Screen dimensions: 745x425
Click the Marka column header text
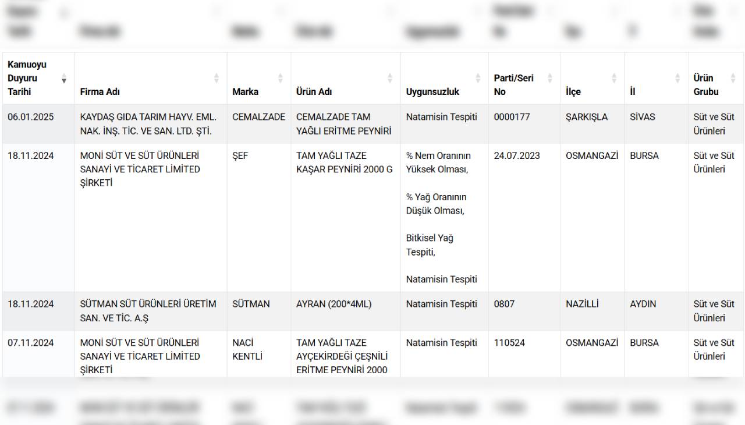(246, 91)
